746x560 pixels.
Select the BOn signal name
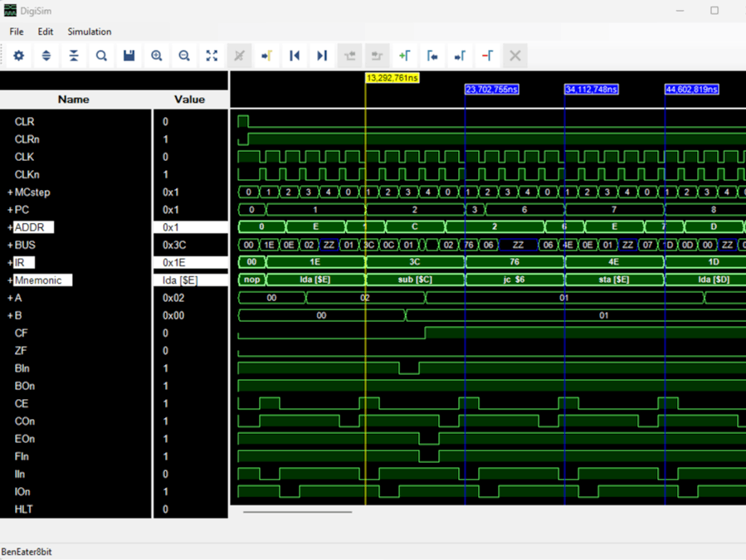coord(25,386)
